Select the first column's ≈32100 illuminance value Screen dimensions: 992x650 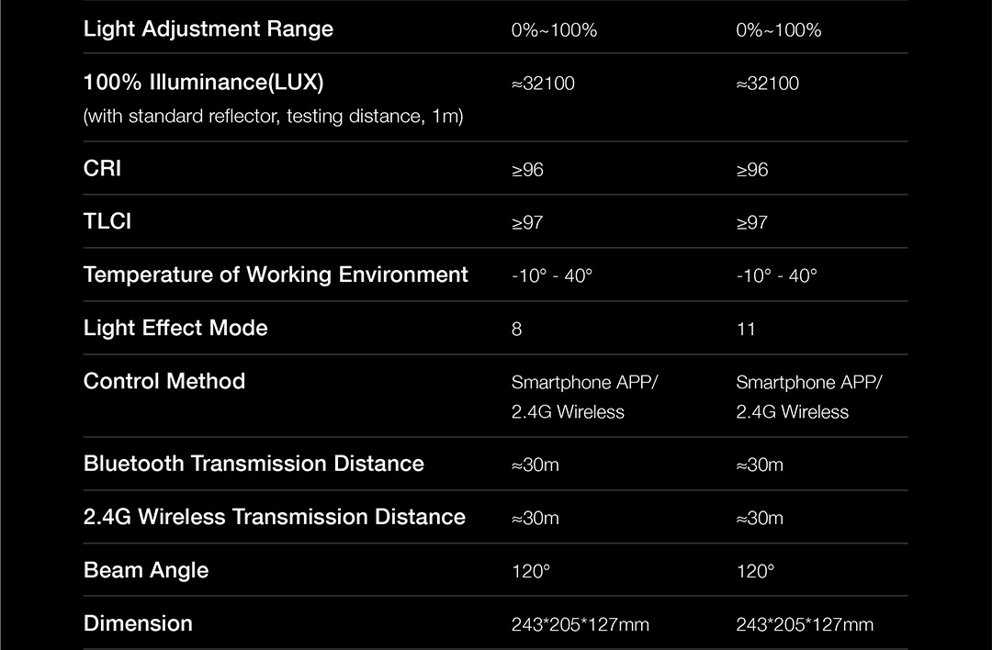pos(543,84)
